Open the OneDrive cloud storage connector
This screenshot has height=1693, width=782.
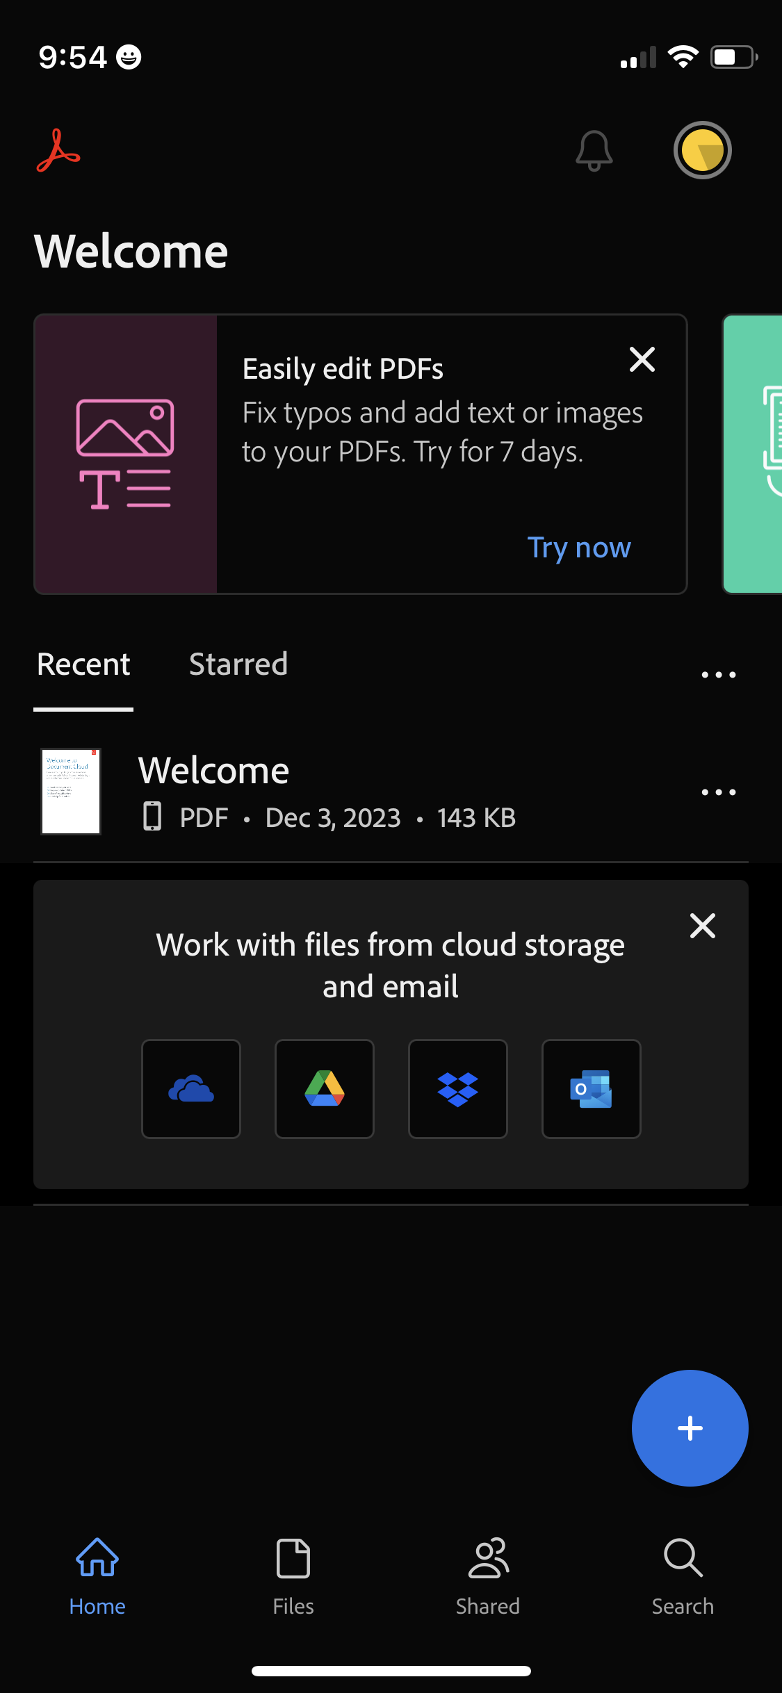coord(191,1088)
